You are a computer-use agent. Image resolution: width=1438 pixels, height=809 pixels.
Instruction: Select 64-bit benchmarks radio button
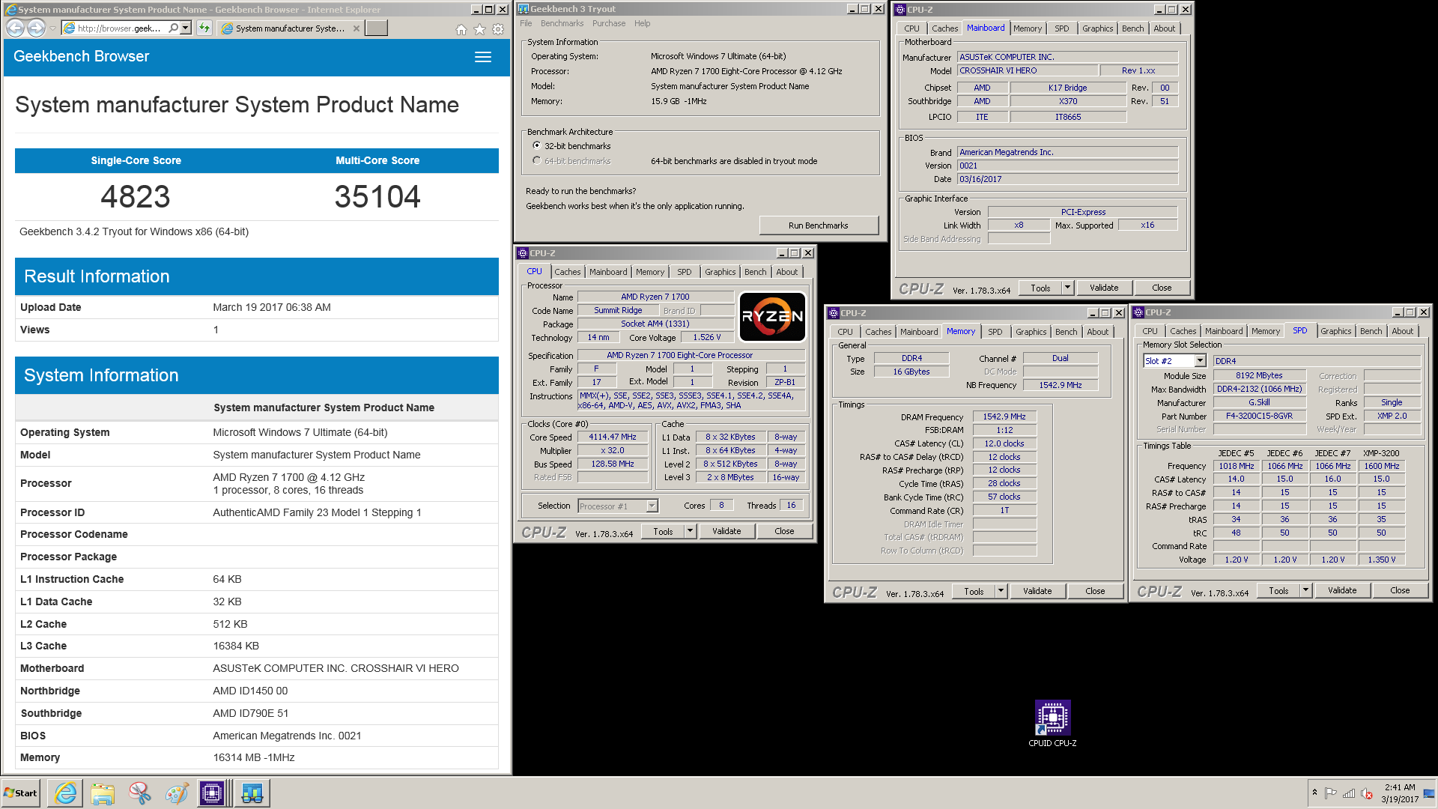[536, 161]
